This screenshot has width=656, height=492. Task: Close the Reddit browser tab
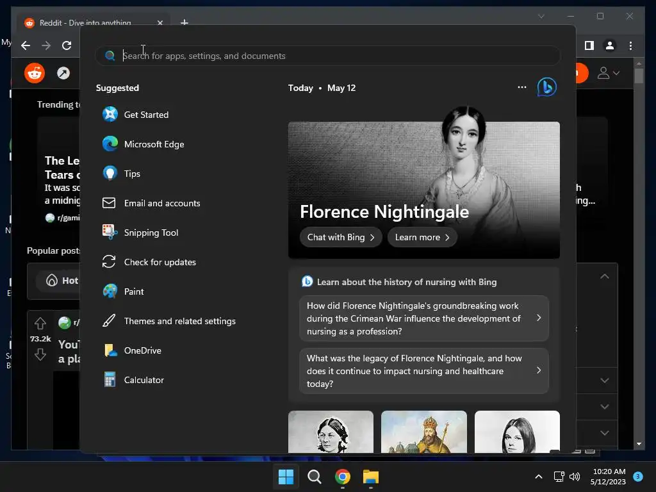coord(160,22)
